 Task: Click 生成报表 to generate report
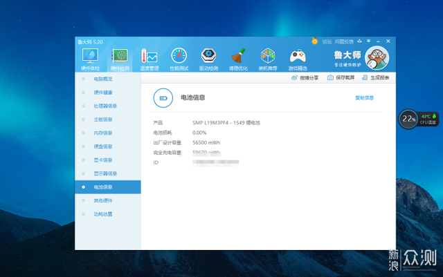click(x=375, y=77)
